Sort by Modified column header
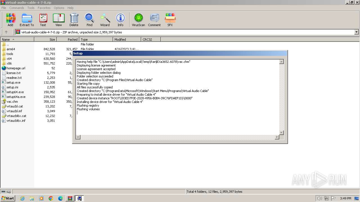This screenshot has height=202, width=360. [x=127, y=40]
